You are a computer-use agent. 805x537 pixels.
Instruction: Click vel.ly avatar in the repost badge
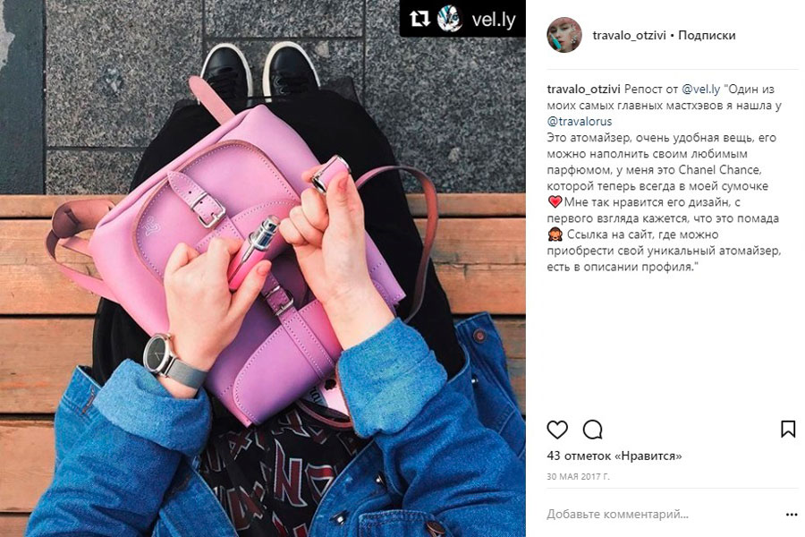450,19
